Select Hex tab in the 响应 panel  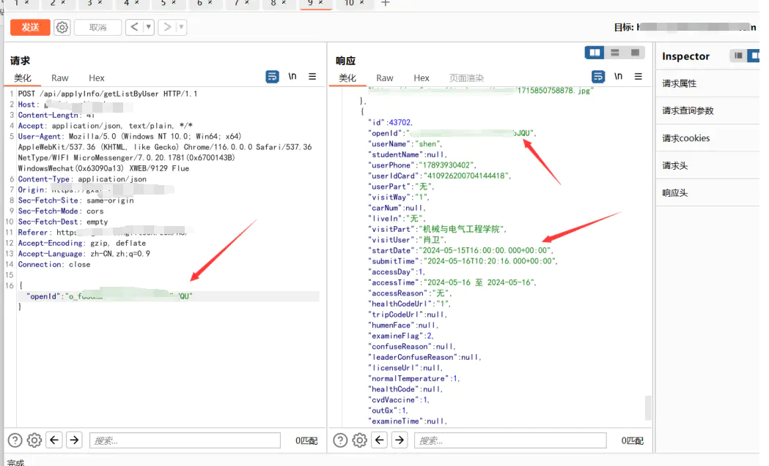pos(422,78)
